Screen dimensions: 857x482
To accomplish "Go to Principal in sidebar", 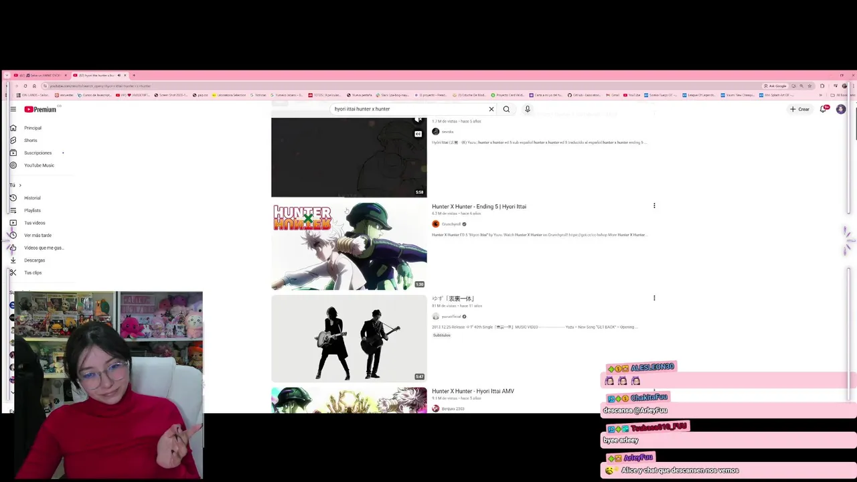I will click(32, 128).
